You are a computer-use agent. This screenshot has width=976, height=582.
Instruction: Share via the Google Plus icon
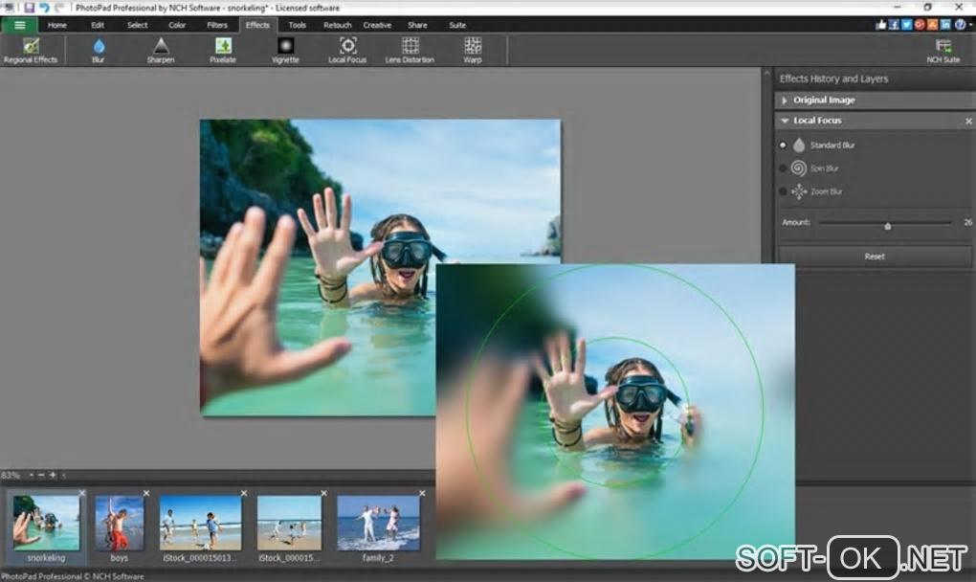pos(920,25)
